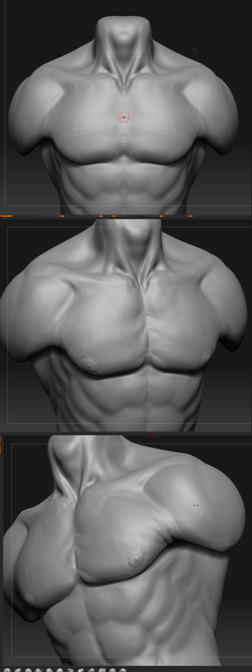The height and width of the screenshot is (672, 252).
Task: Select the third orange timeline keyframe
Action: 101,216
